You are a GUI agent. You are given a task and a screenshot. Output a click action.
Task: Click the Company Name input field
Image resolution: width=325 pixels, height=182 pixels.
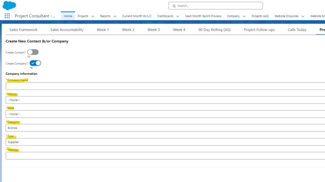[165, 86]
